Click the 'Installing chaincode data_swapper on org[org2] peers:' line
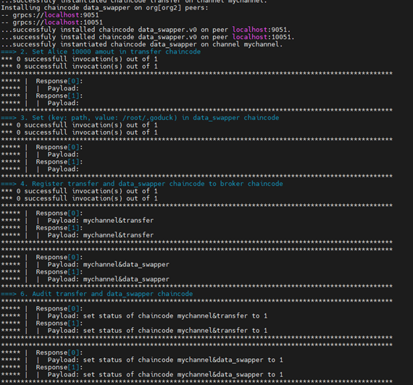The width and height of the screenshot is (413, 385). (x=104, y=8)
